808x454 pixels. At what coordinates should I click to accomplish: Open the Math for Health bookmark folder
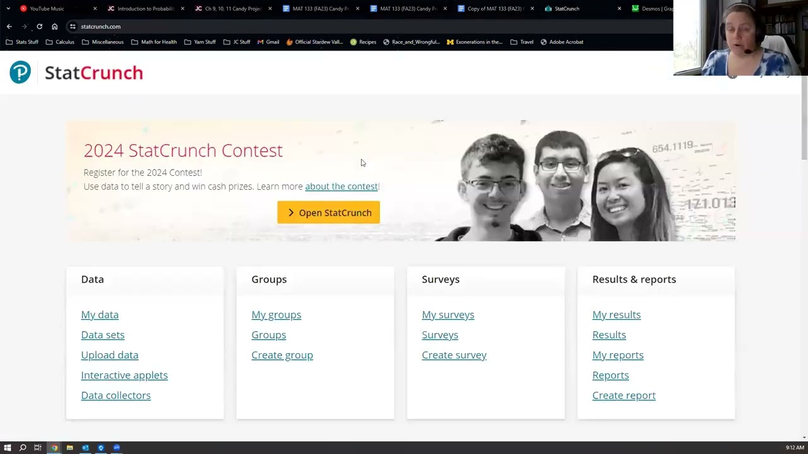tap(154, 42)
